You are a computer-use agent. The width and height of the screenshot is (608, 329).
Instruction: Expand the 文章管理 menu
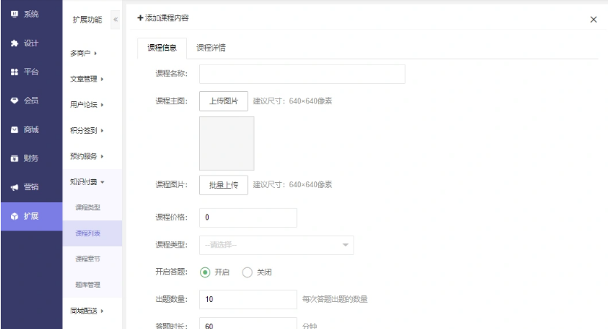(87, 79)
